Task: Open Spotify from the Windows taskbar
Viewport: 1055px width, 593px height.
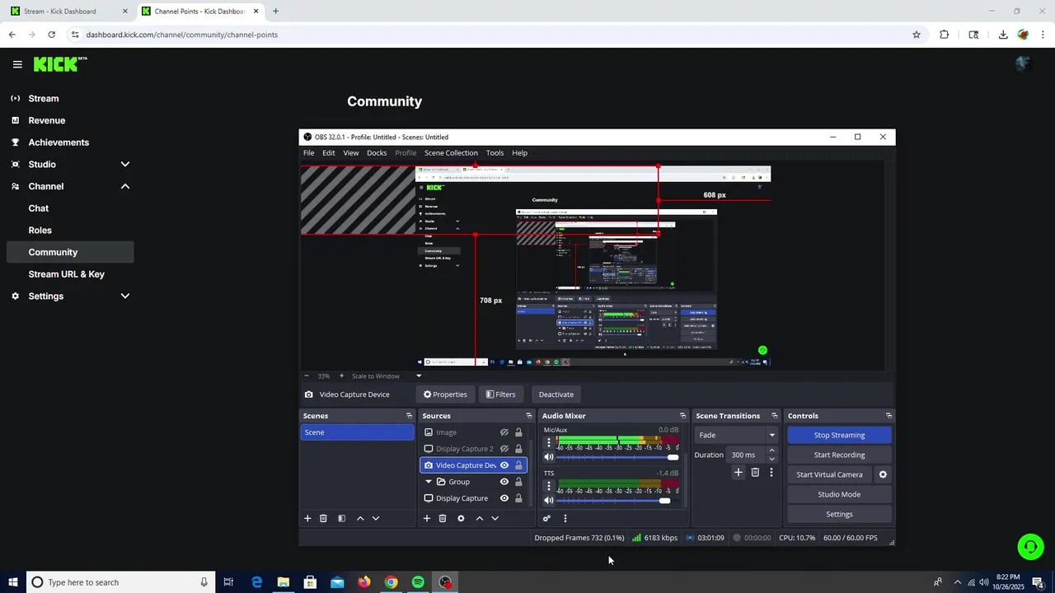Action: 418,582
